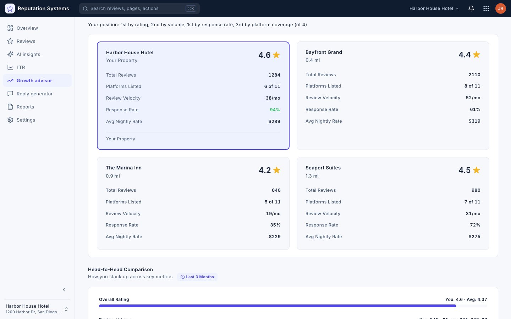This screenshot has height=319, width=511.
Task: Open the Overview page
Action: pyautogui.click(x=37, y=28)
